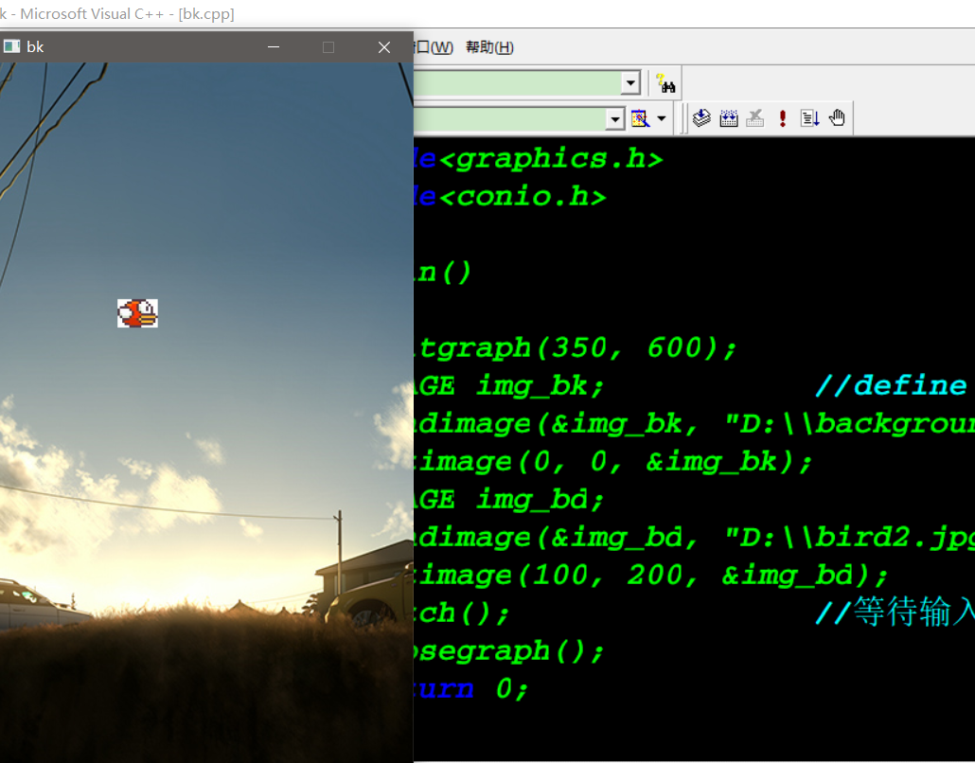975x763 pixels.
Task: Click the Go debug icon with down arrow
Action: click(810, 117)
